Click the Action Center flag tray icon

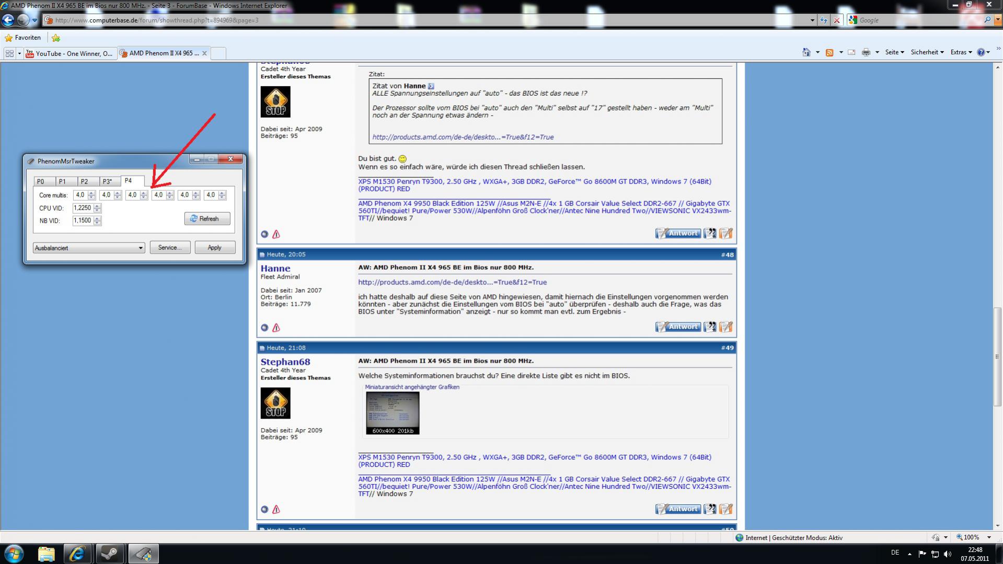(x=922, y=554)
